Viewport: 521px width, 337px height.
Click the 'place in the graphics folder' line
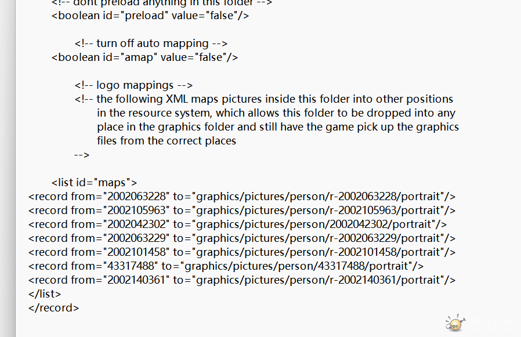(278, 127)
